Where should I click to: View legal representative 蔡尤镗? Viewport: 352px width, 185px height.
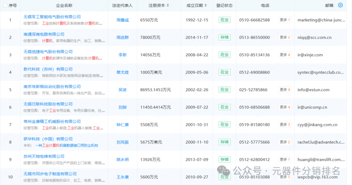coord(123,73)
